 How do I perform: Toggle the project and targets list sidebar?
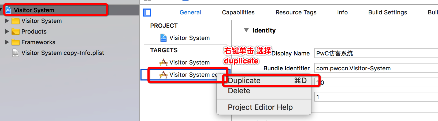(147, 12)
